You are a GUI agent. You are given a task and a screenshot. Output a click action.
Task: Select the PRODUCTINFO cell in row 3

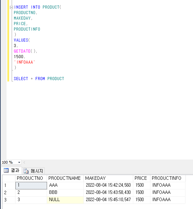[x=168, y=200]
